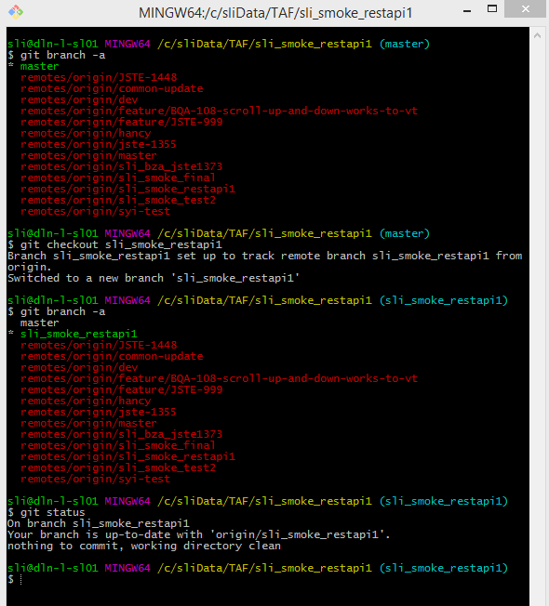Click second-list 'remotes/origin/sli_smoke_test2' entry
The height and width of the screenshot is (606, 549).
coord(118,468)
